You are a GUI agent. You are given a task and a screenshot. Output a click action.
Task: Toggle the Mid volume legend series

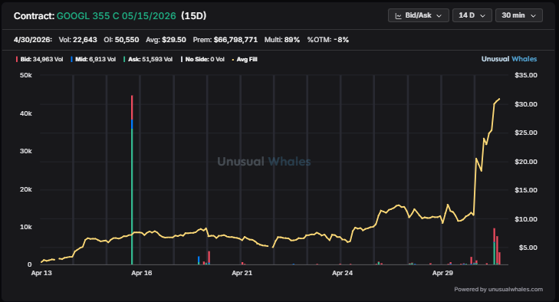tap(93, 59)
